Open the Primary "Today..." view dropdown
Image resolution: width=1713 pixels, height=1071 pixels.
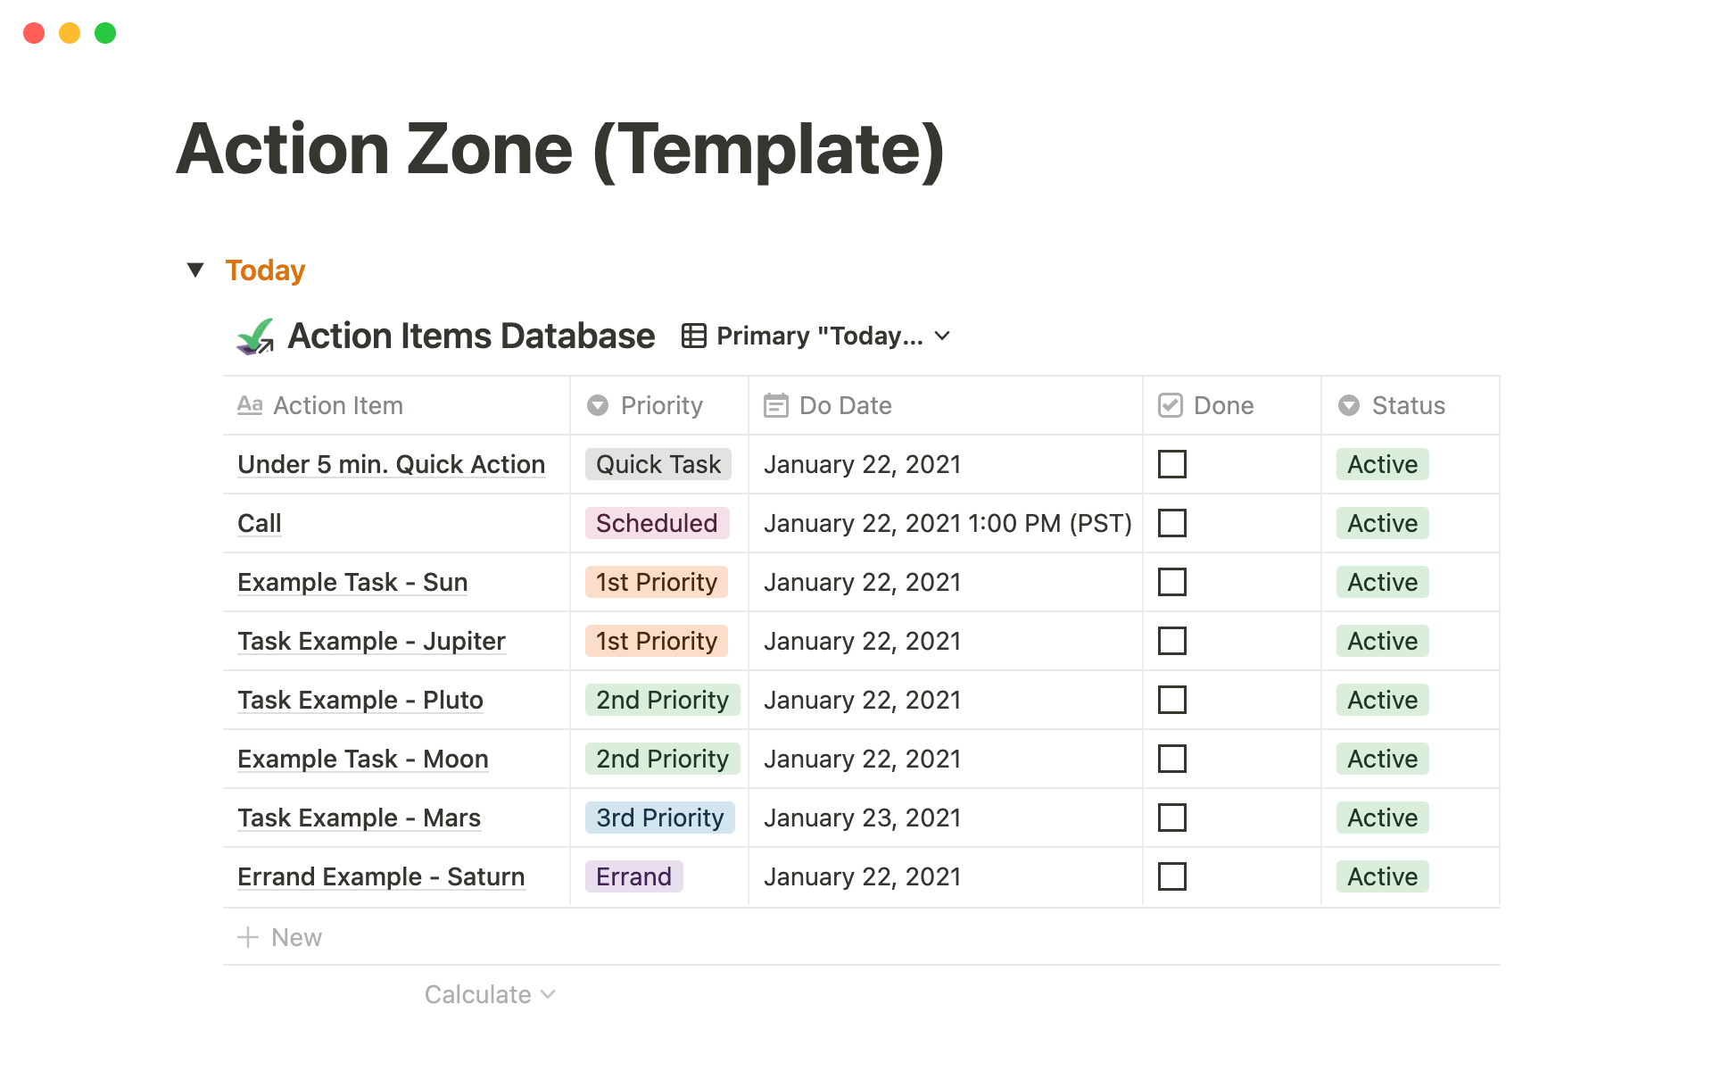click(942, 336)
